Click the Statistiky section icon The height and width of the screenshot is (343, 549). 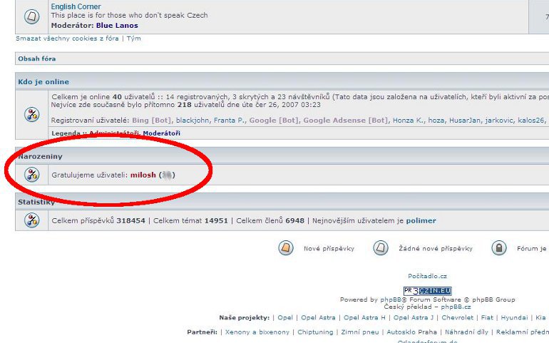(32, 220)
